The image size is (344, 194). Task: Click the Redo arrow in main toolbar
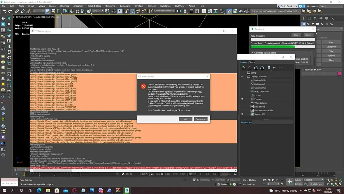pyautogui.click(x=10, y=11)
